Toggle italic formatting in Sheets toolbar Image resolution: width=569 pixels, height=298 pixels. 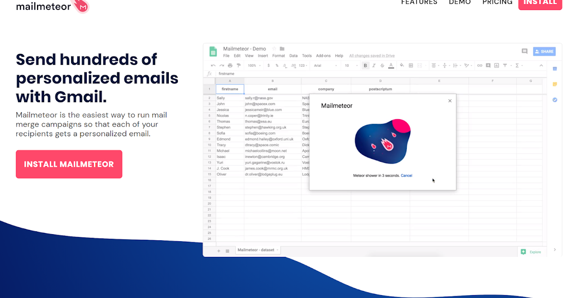(374, 65)
